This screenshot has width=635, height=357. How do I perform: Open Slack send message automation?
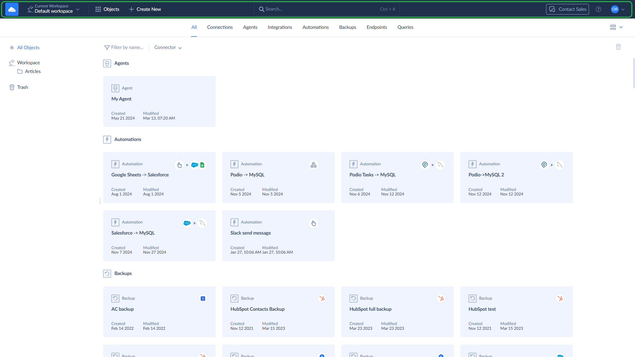[x=278, y=236]
